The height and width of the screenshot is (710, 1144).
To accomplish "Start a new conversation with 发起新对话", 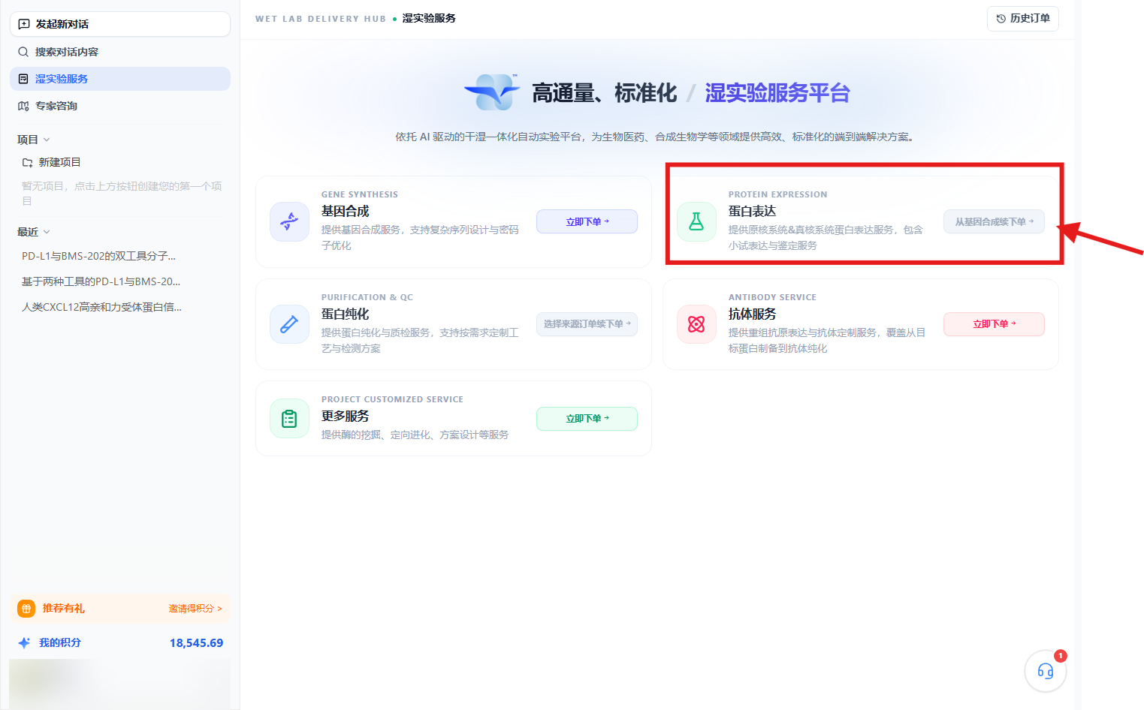I will pyautogui.click(x=120, y=24).
